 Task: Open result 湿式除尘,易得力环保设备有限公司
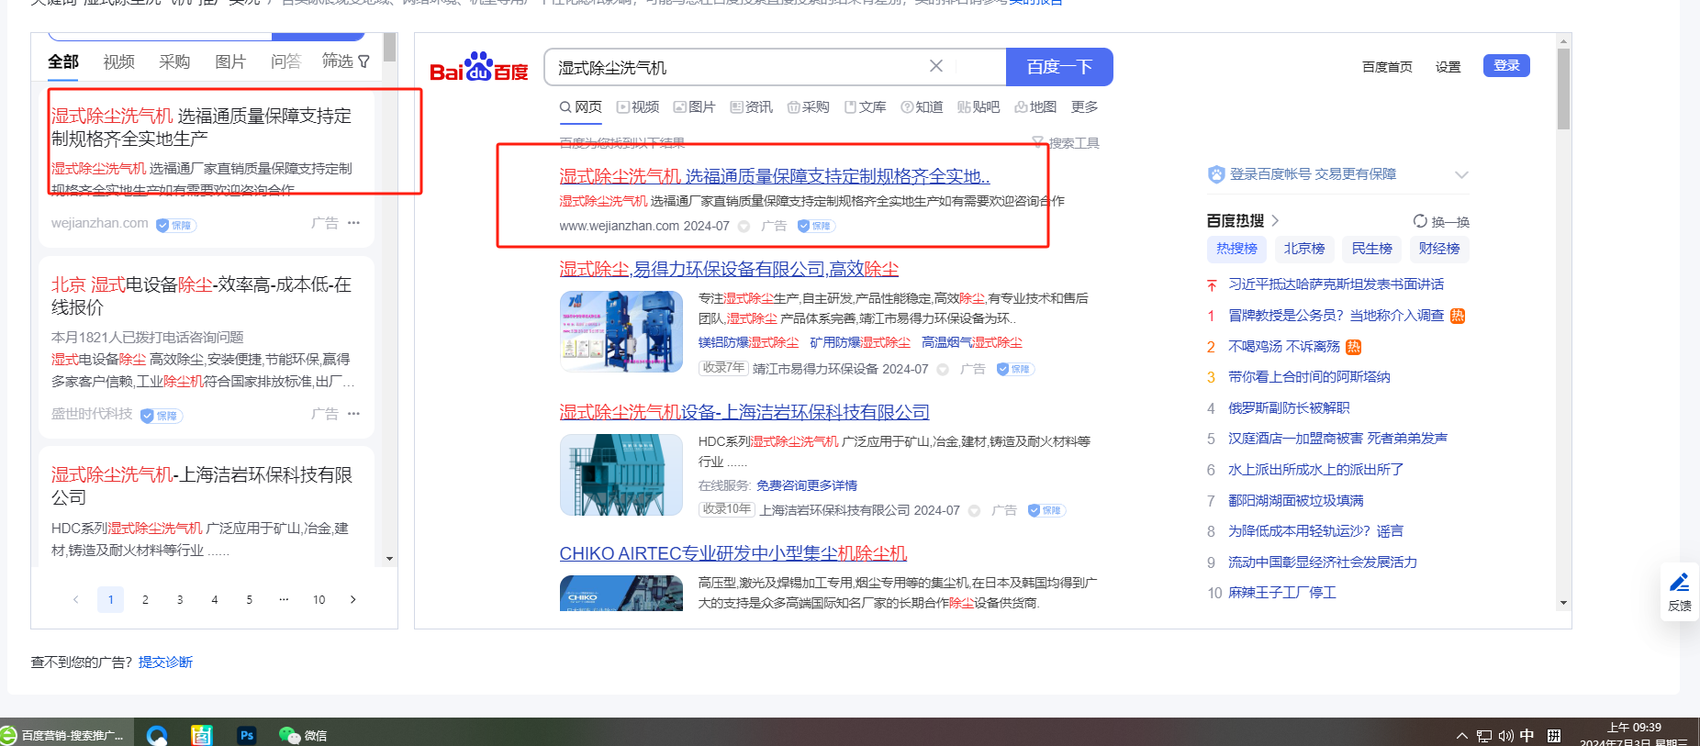point(729,269)
